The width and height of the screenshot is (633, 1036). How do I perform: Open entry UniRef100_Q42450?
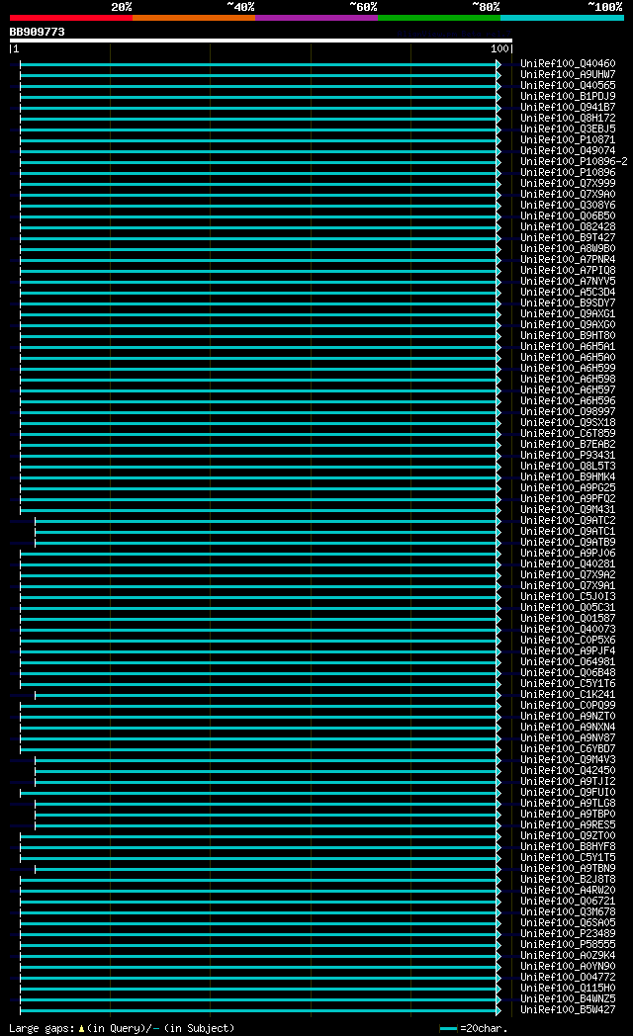tap(568, 770)
